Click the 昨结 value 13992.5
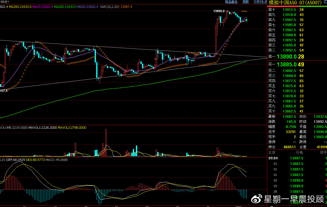This screenshot has height=207, width=327. click(320, 122)
